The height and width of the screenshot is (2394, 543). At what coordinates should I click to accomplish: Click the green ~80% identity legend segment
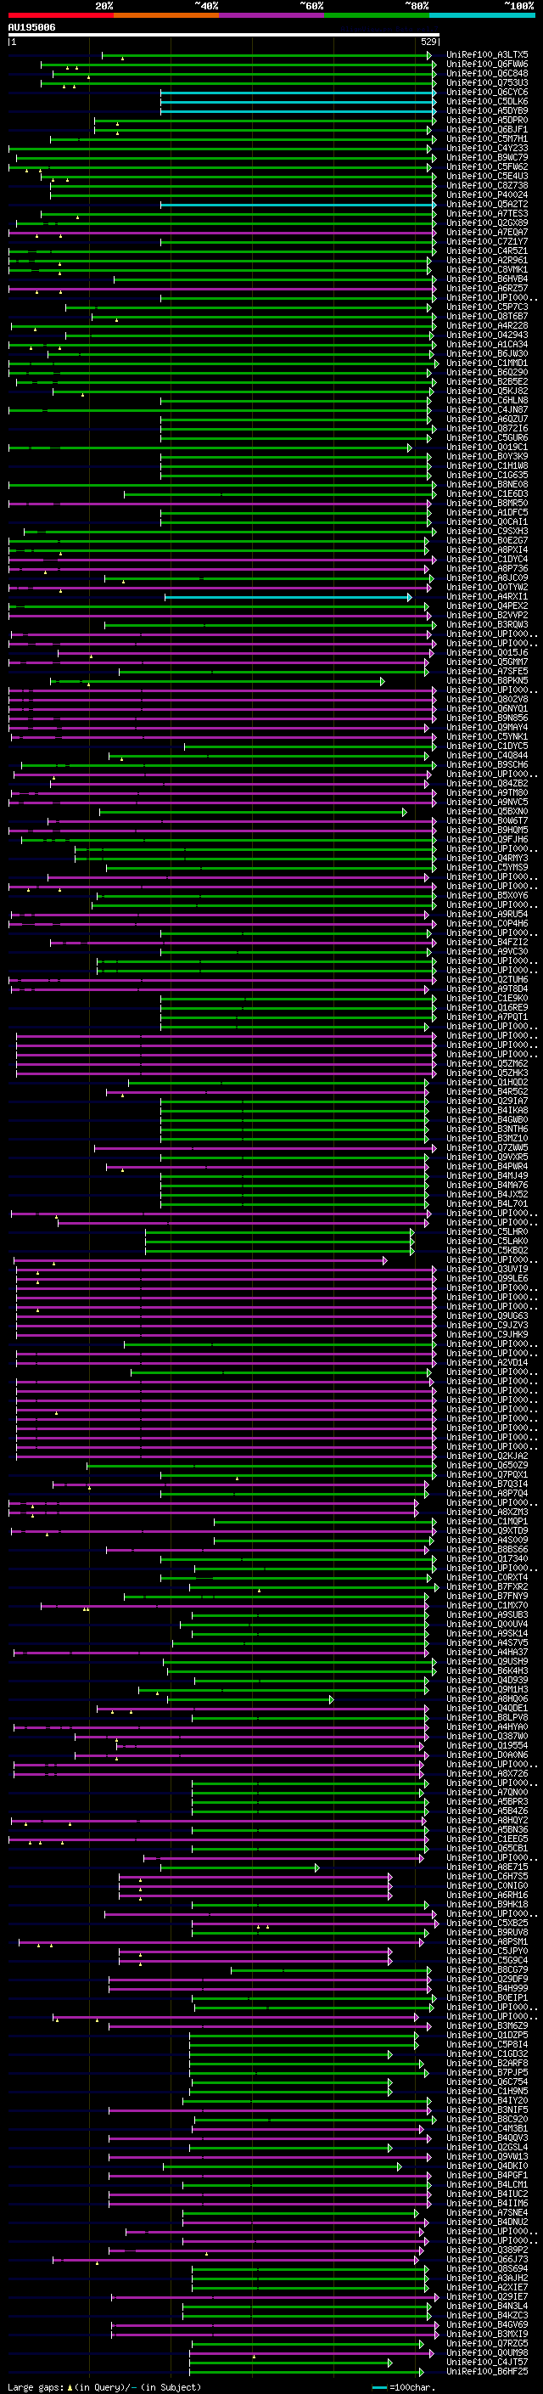click(377, 16)
